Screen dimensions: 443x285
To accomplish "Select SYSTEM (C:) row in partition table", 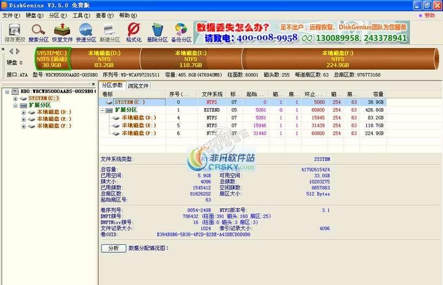I will coord(243,102).
